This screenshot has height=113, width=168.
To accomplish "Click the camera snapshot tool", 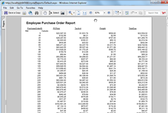I will pyautogui.click(x=63, y=13).
